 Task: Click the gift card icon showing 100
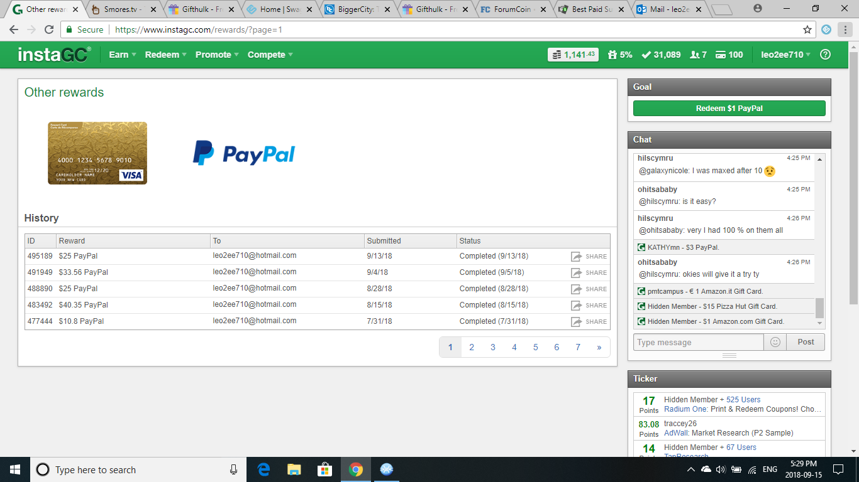[x=722, y=55]
